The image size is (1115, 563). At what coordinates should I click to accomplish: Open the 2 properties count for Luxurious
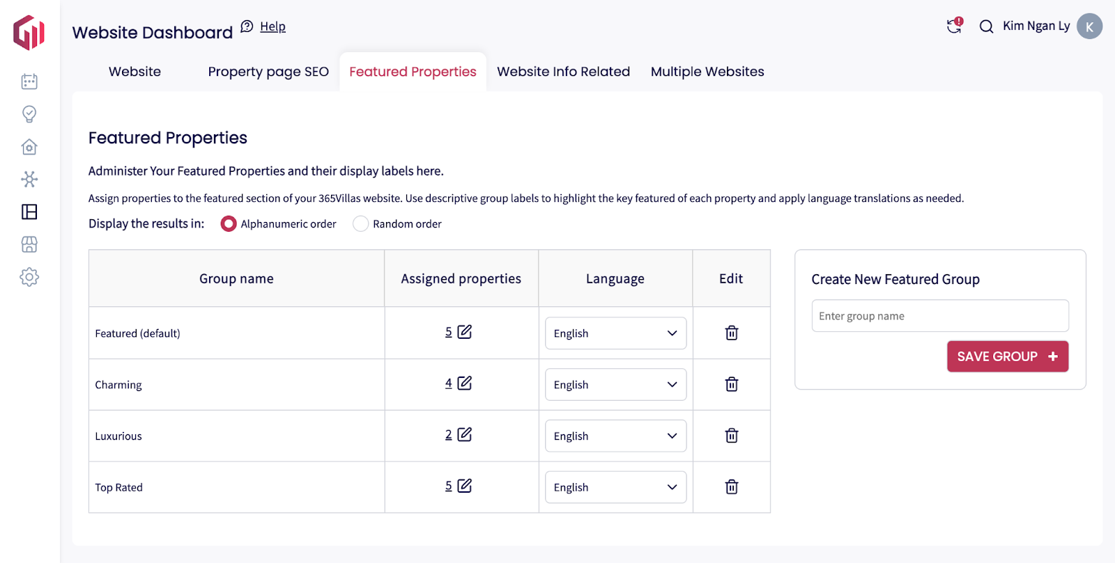click(x=449, y=435)
